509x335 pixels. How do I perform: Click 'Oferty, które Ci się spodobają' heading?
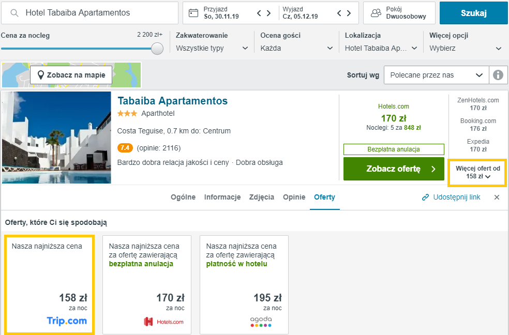(56, 223)
